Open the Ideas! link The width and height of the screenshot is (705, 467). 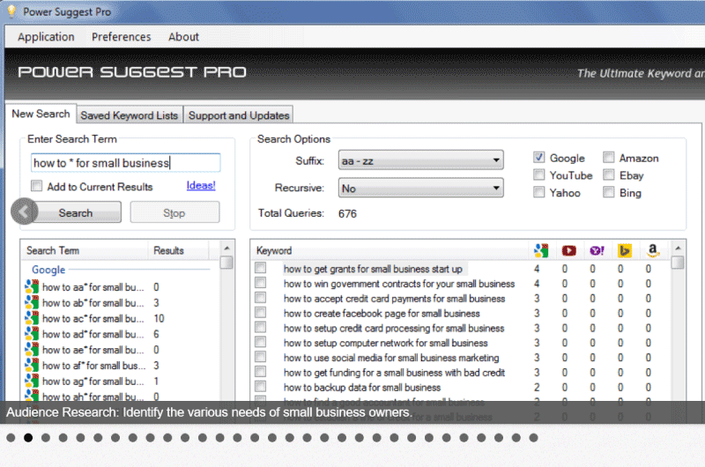[201, 185]
